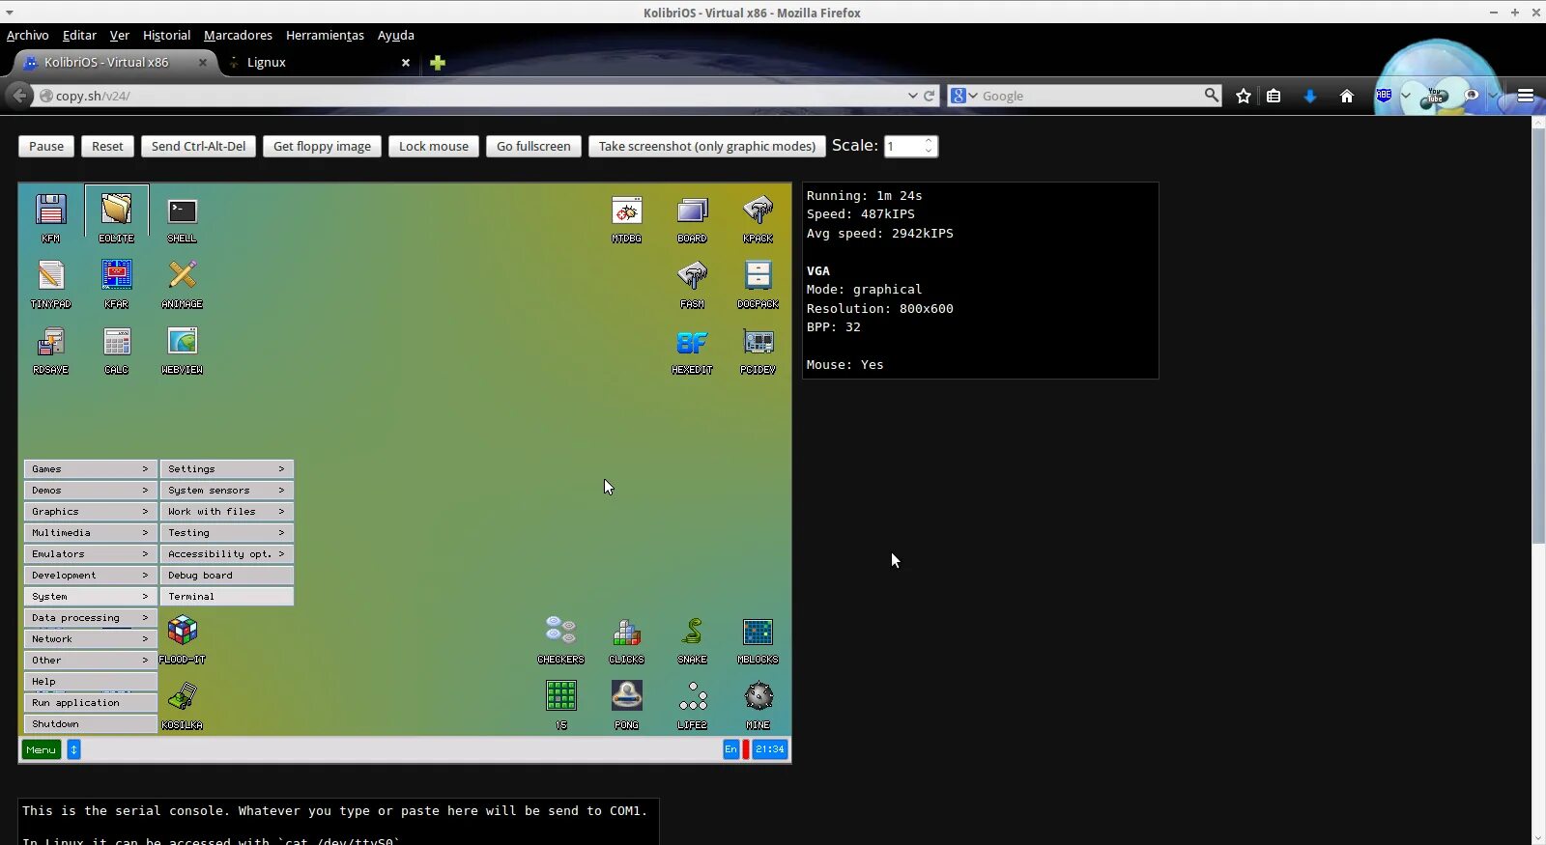Click the Firefox home icon
The height and width of the screenshot is (845, 1546).
[1346, 96]
